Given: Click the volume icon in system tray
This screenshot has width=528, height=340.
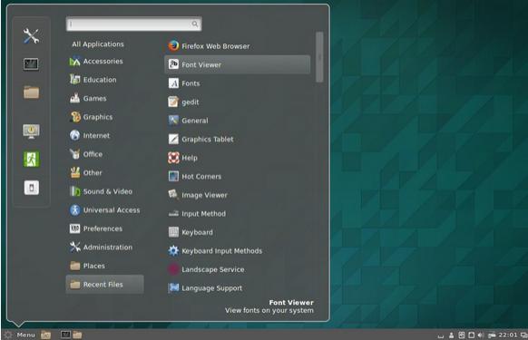Looking at the screenshot, I should [x=481, y=335].
